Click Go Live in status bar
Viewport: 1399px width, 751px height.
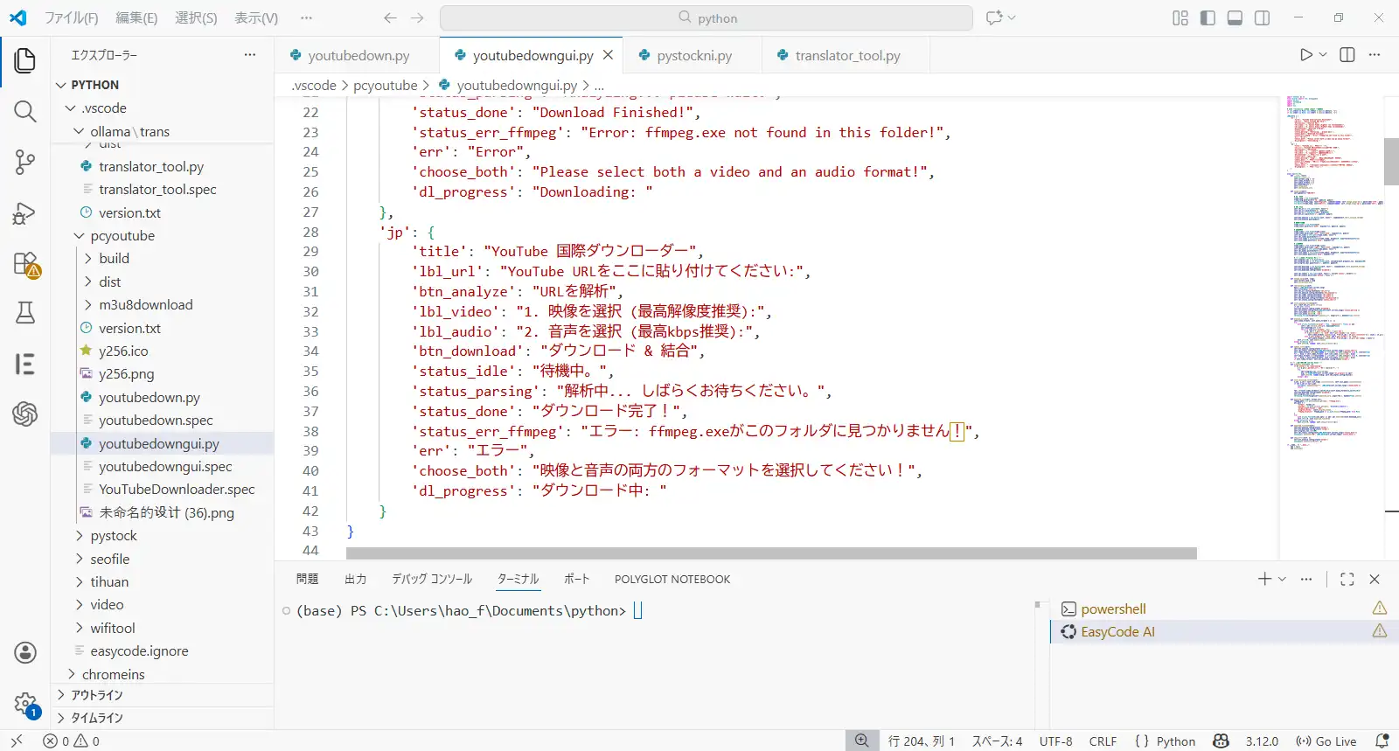coord(1326,741)
